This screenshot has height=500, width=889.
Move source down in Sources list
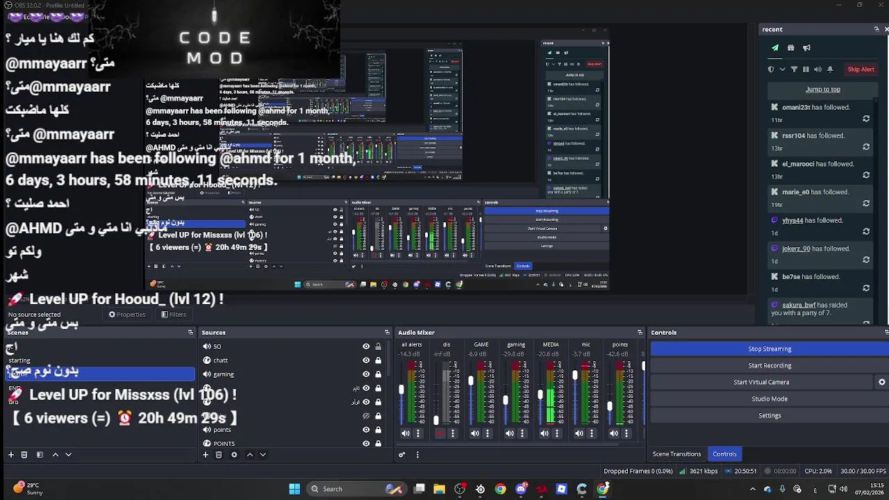click(x=263, y=455)
